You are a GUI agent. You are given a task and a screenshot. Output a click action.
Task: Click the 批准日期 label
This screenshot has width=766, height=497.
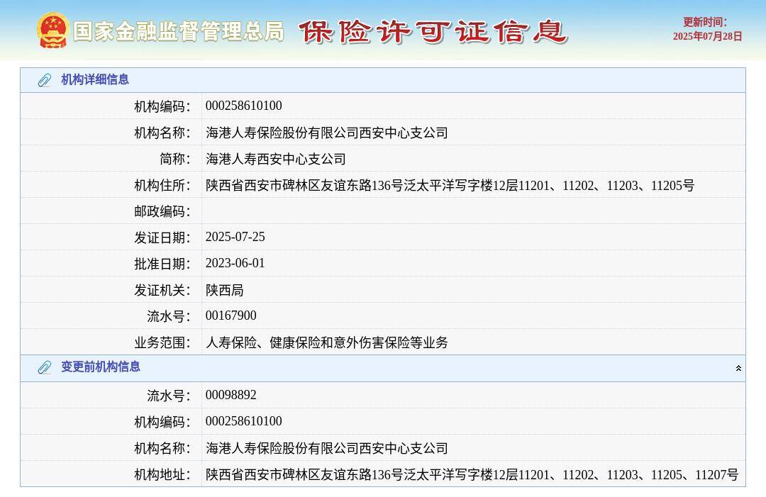click(162, 264)
